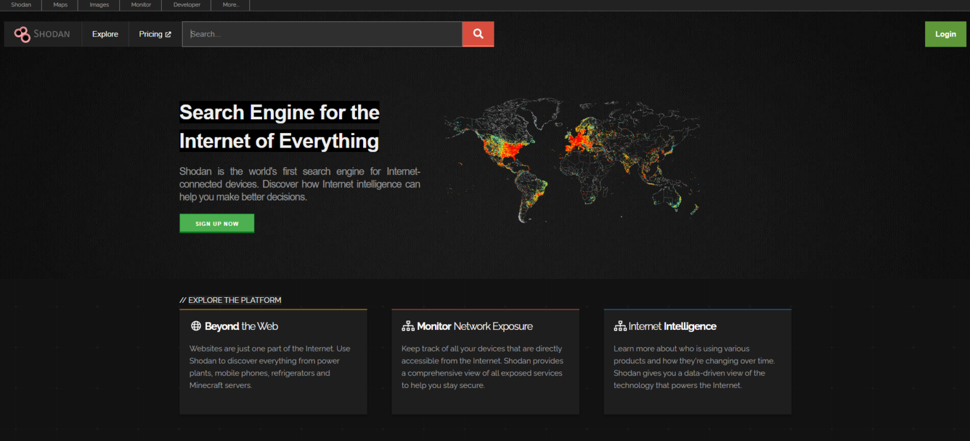This screenshot has height=441, width=970.
Task: Click the world heat map image
Action: 572,161
